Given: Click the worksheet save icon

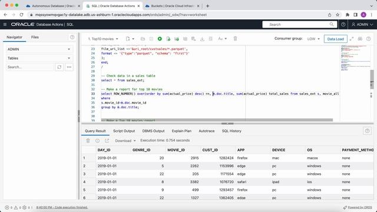Looking at the screenshot, I should tap(151, 39).
